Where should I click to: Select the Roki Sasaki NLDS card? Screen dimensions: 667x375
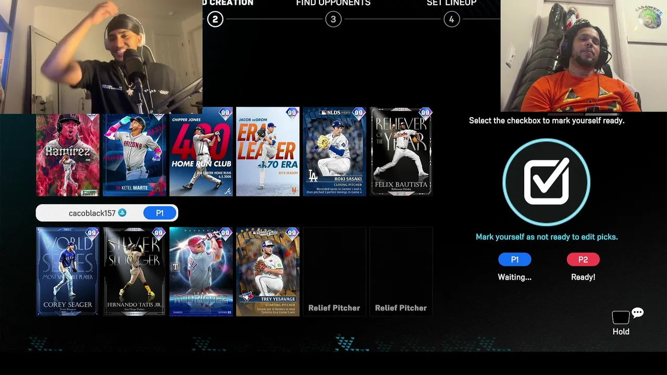pyautogui.click(x=335, y=152)
